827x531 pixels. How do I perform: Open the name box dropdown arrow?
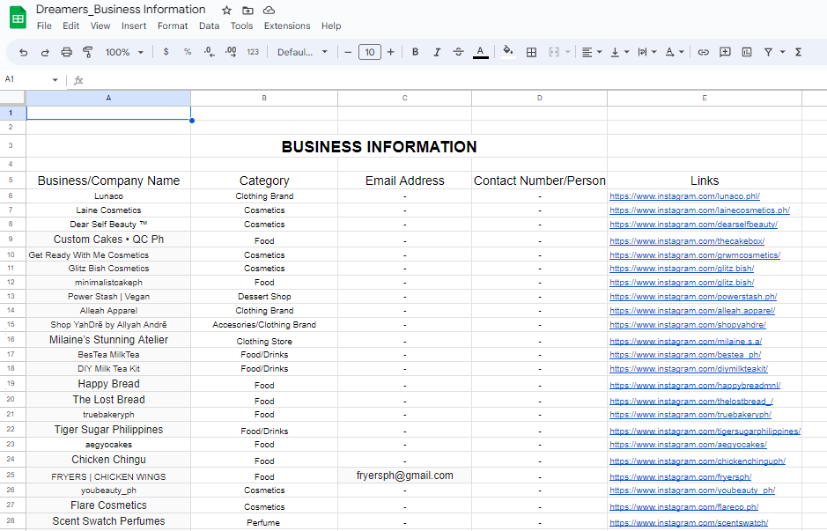[x=55, y=80]
